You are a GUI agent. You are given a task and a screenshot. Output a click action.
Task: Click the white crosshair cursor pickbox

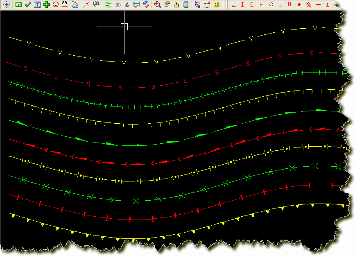point(124,27)
